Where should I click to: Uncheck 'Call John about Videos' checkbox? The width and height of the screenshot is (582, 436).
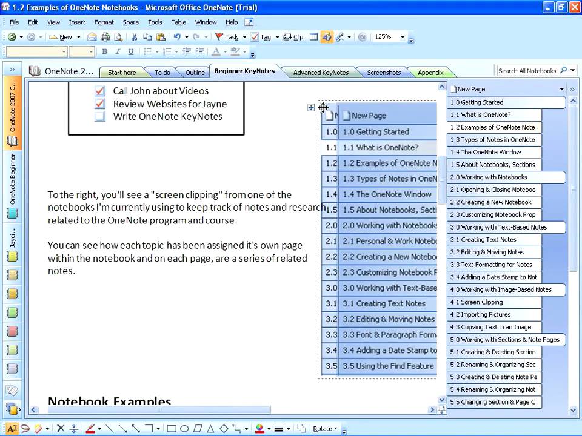pos(100,91)
